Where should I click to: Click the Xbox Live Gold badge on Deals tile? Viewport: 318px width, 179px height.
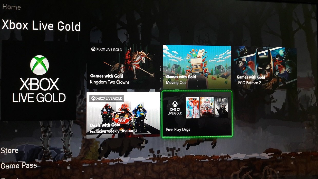click(107, 98)
